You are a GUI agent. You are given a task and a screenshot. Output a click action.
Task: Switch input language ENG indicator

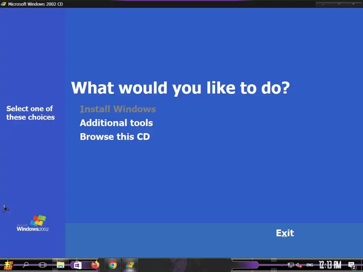point(310,265)
